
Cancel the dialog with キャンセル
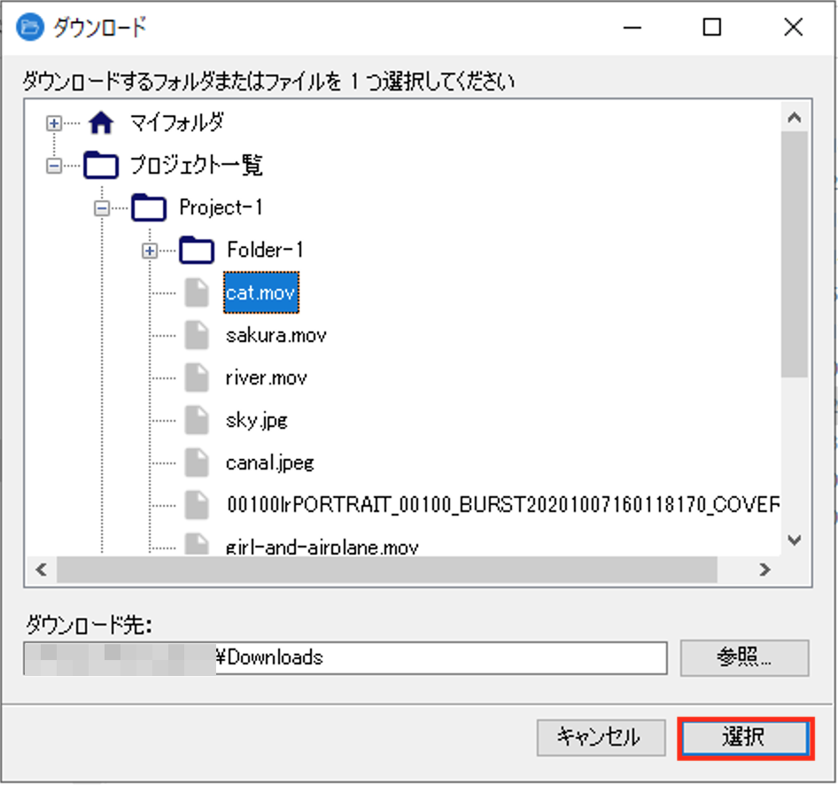tap(601, 736)
